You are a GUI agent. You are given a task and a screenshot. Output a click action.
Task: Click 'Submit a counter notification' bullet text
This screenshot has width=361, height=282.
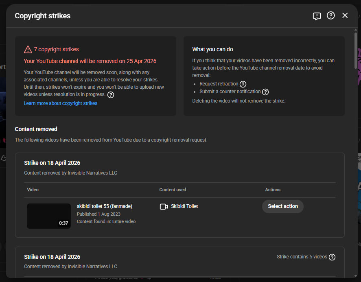tap(230, 92)
